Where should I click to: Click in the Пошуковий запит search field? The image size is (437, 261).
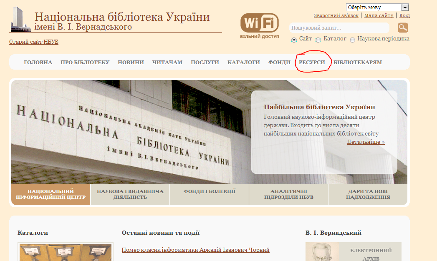tap(339, 28)
